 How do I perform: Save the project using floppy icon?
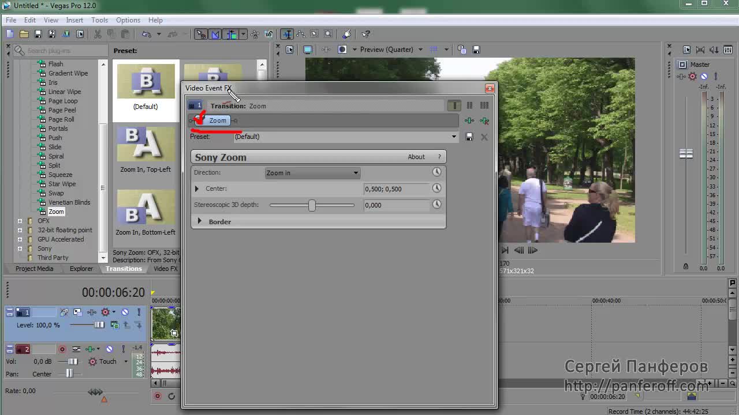(x=38, y=34)
